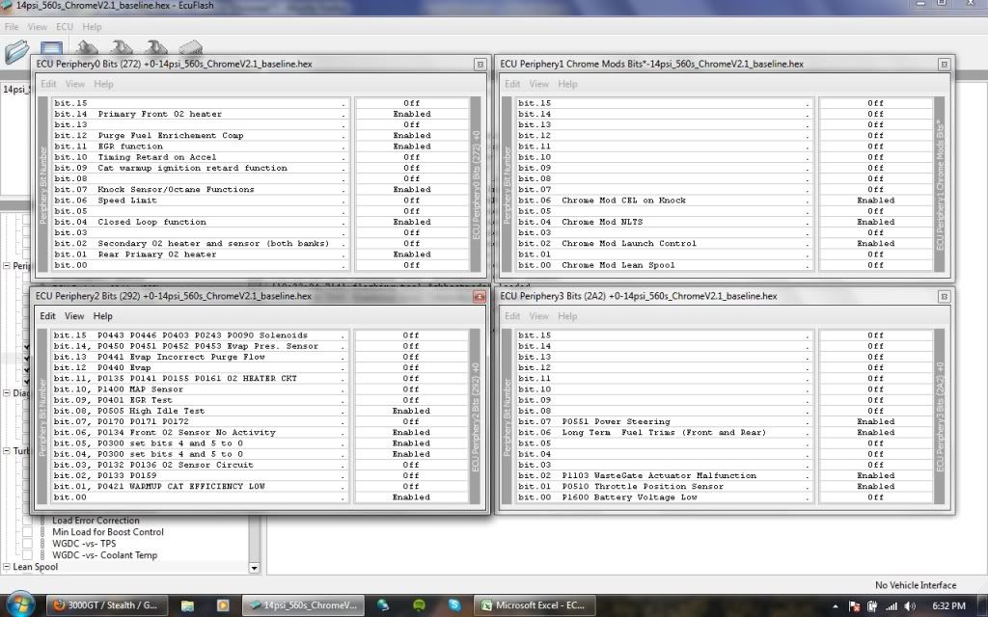Open View menu in ECU Periphery2 Bits window
The width and height of the screenshot is (988, 617).
pyautogui.click(x=74, y=316)
